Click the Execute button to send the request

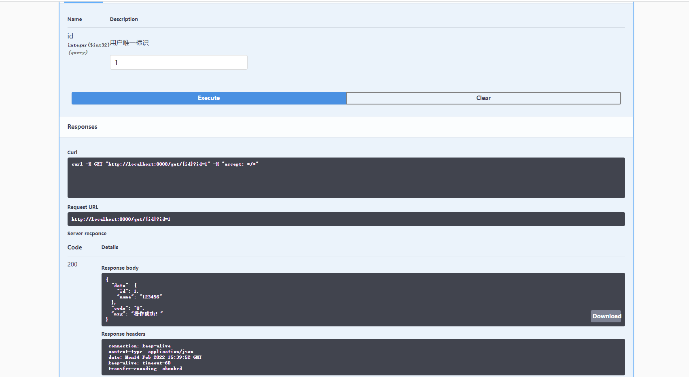[x=208, y=98]
